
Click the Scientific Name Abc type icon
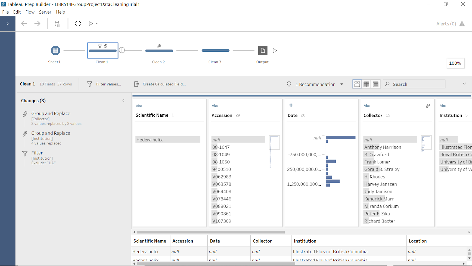[139, 106]
